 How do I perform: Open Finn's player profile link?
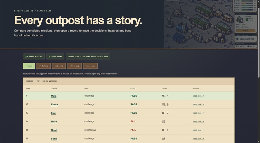pos(54,113)
